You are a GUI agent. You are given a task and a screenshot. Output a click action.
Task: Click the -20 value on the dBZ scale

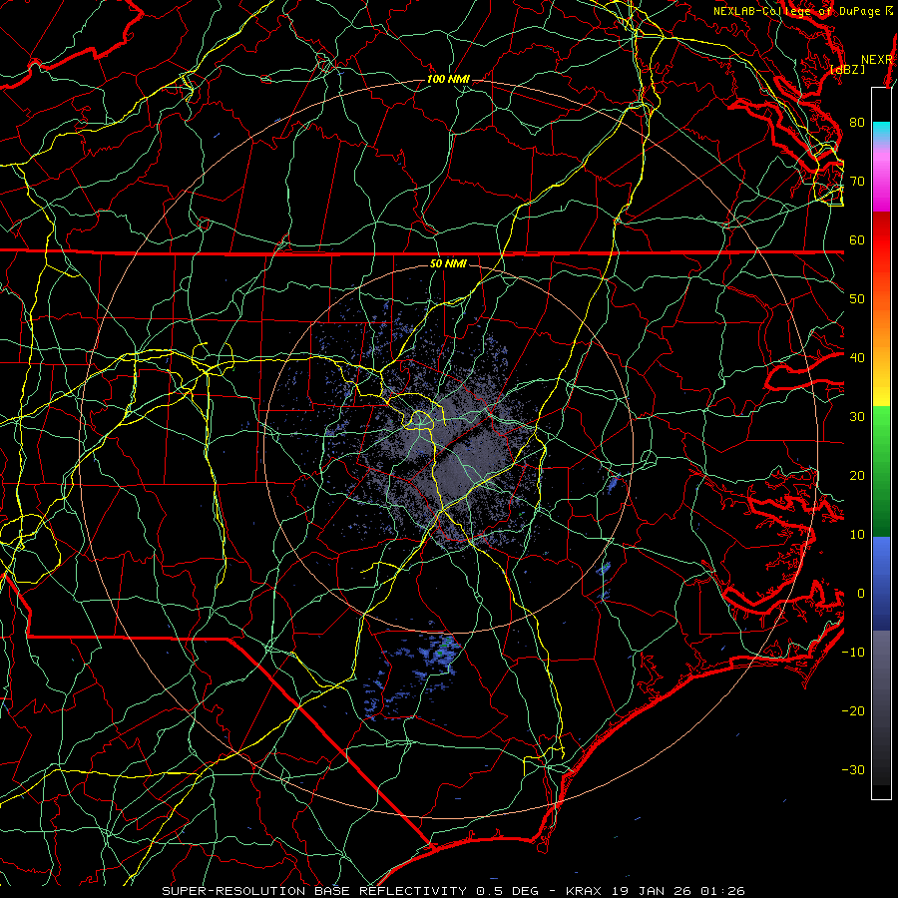853,711
